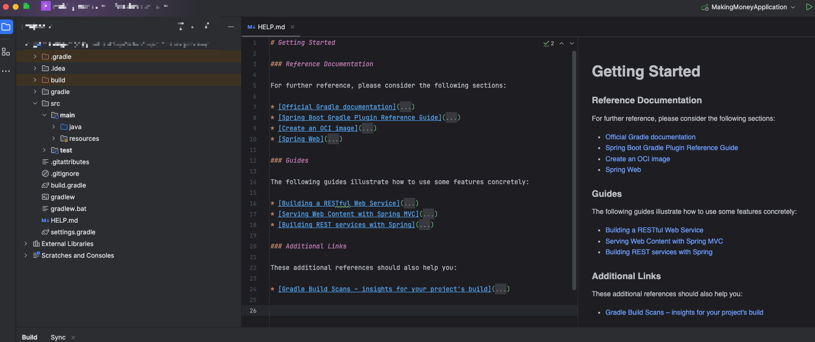This screenshot has height=342, width=815.
Task: Expand the java folder
Action: tap(54, 127)
